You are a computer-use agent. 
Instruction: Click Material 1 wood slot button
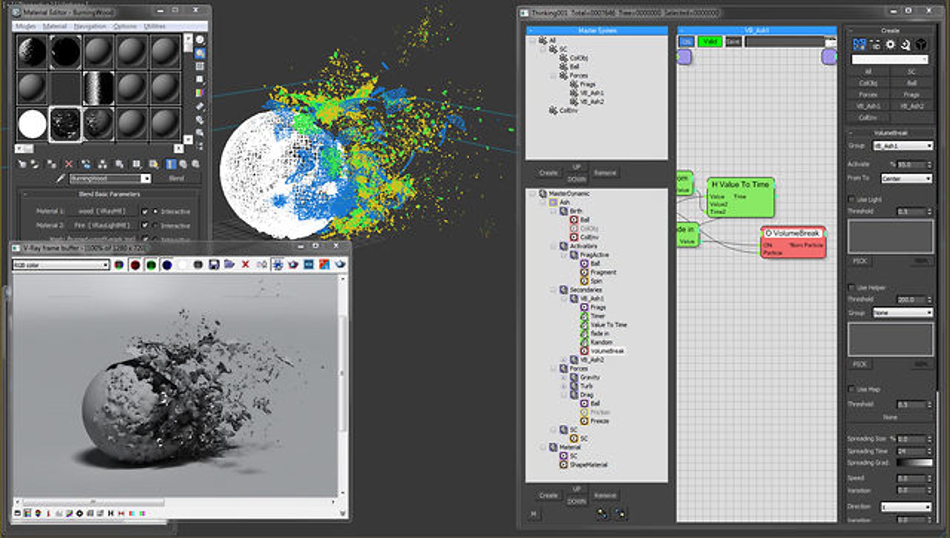(x=102, y=212)
